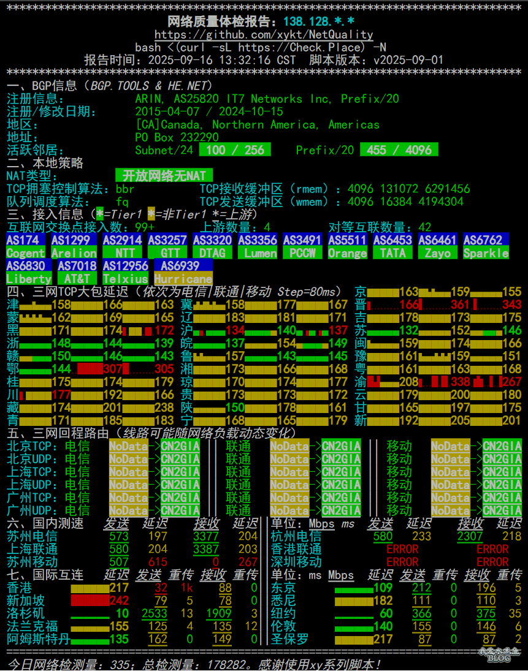Image resolution: width=528 pixels, height=671 pixels.
Task: Click the first ERROR in 香港联通 row
Action: click(402, 549)
